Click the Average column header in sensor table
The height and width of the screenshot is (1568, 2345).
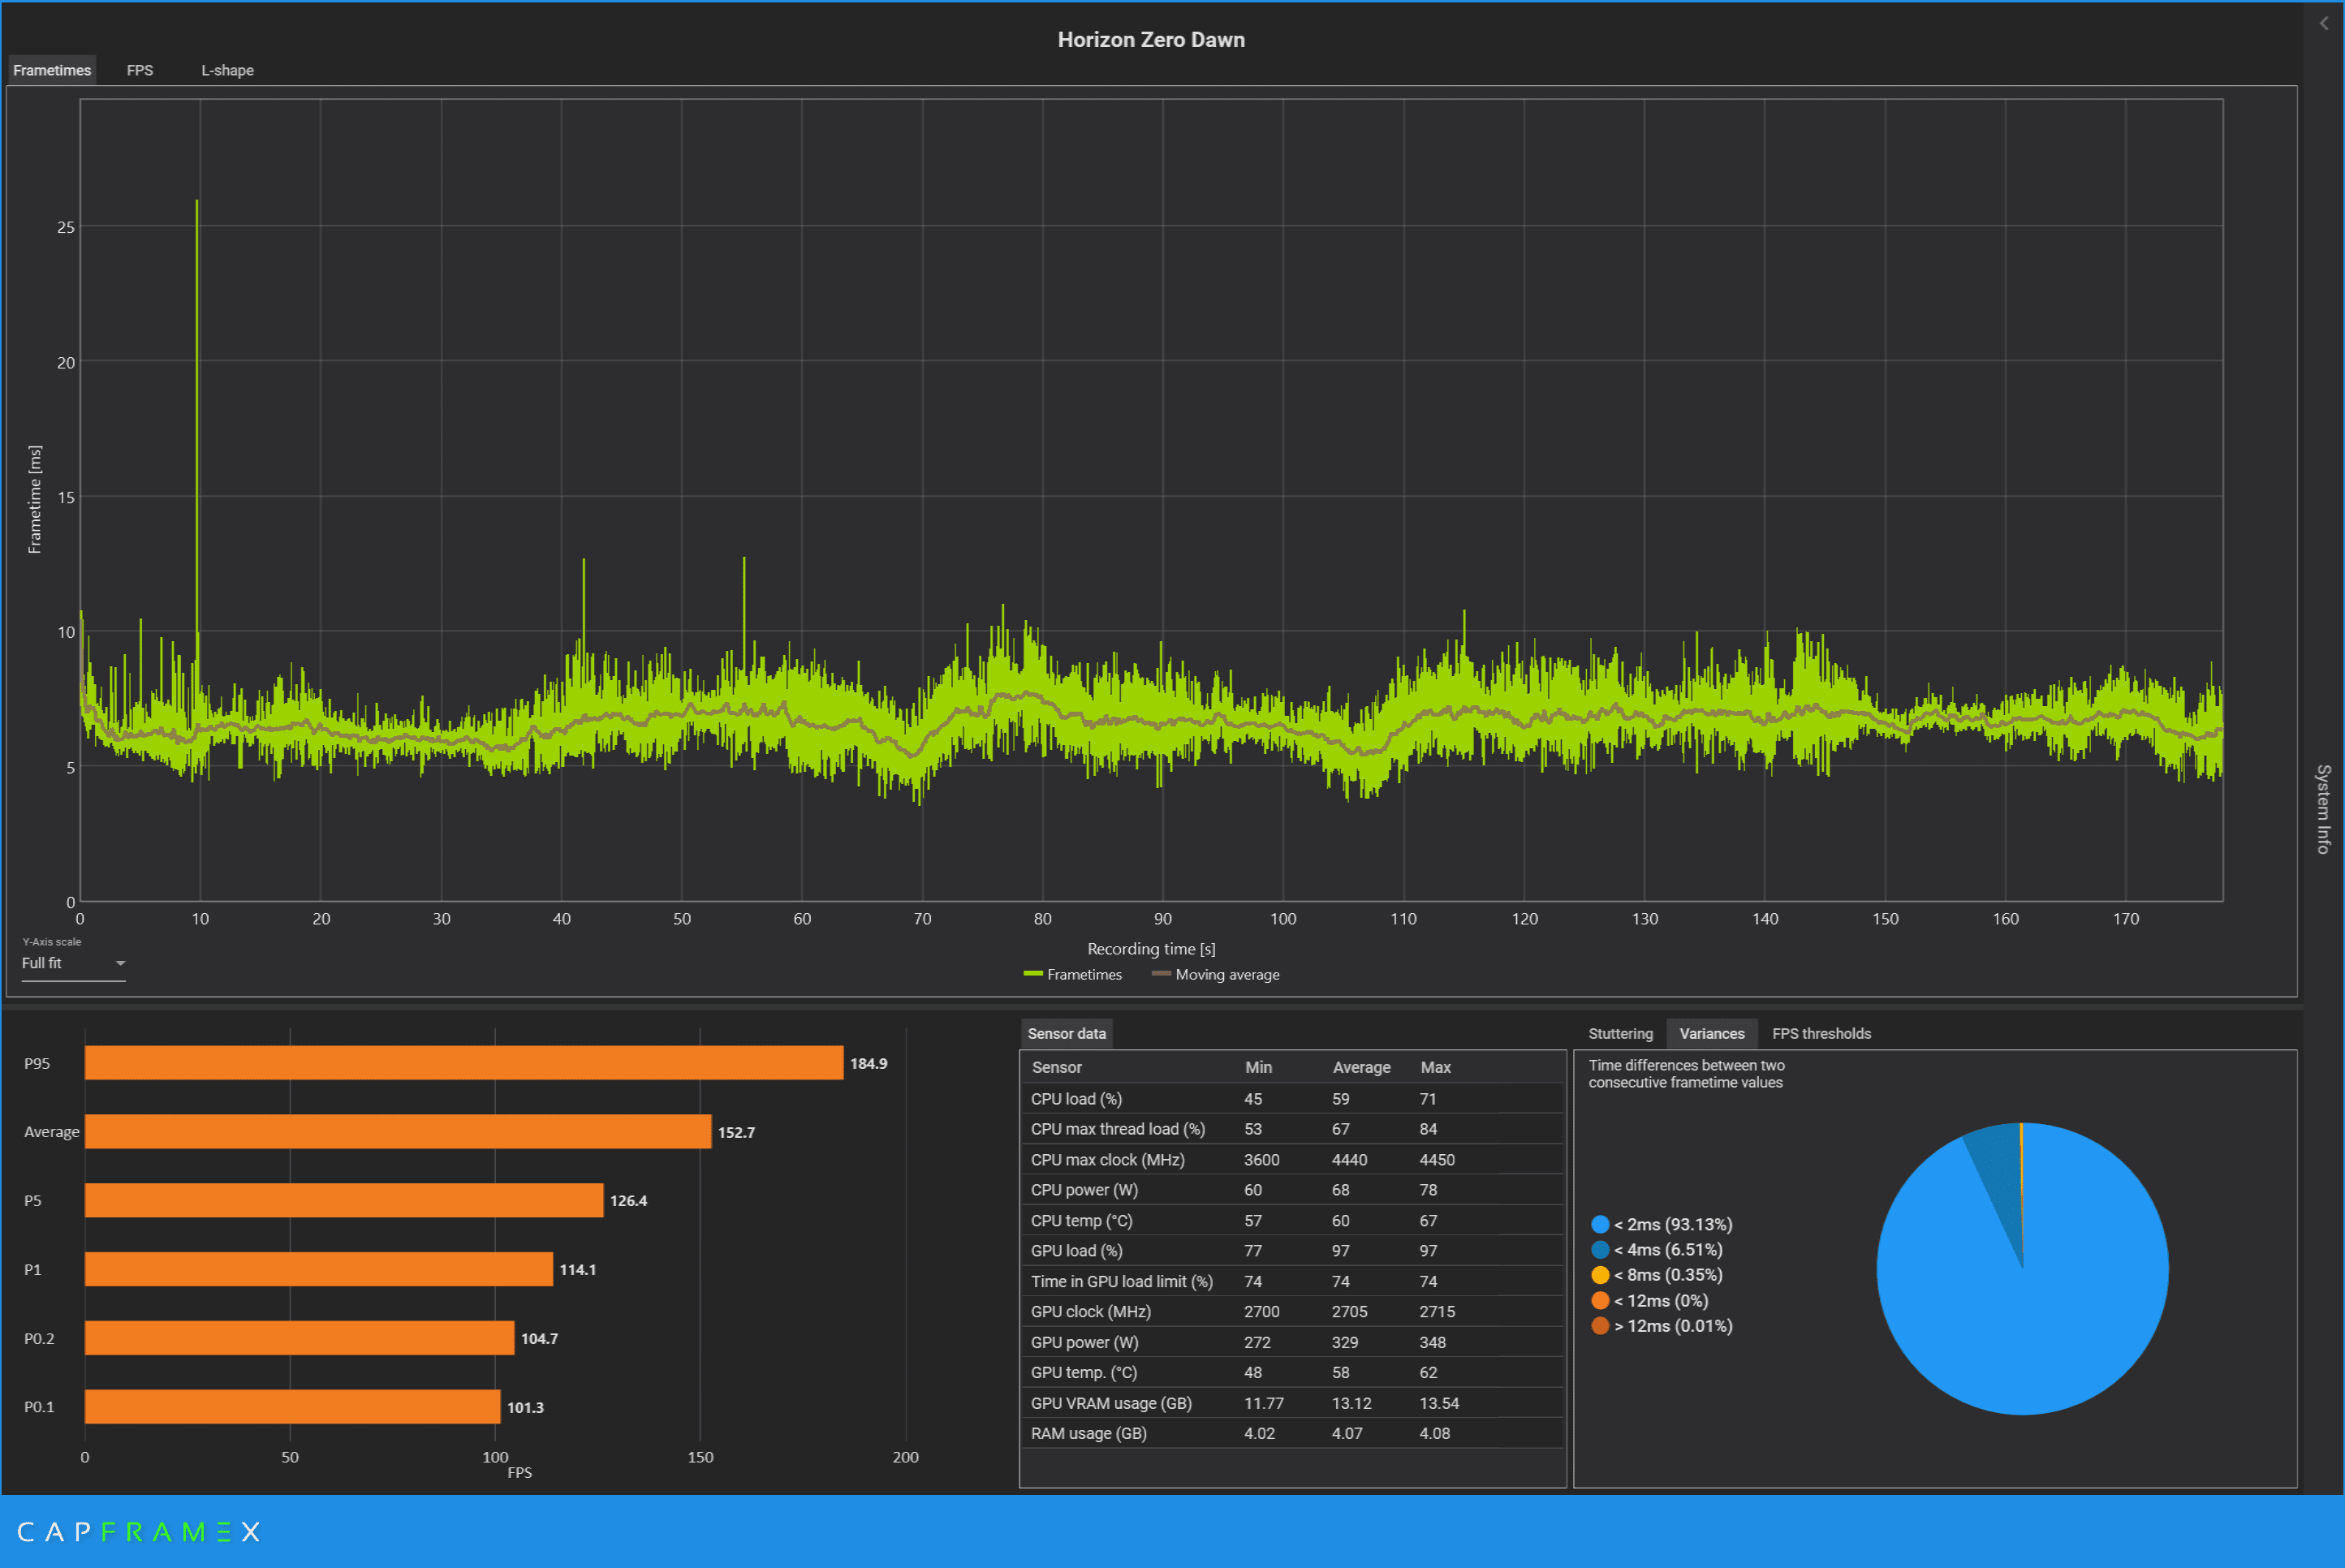click(1361, 1067)
